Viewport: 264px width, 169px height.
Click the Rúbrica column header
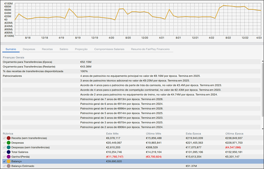tap(8, 133)
